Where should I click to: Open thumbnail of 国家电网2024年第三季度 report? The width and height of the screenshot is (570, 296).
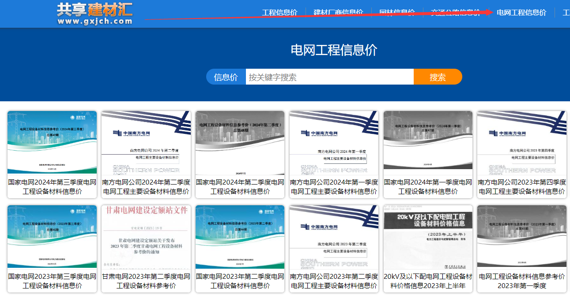[52, 143]
